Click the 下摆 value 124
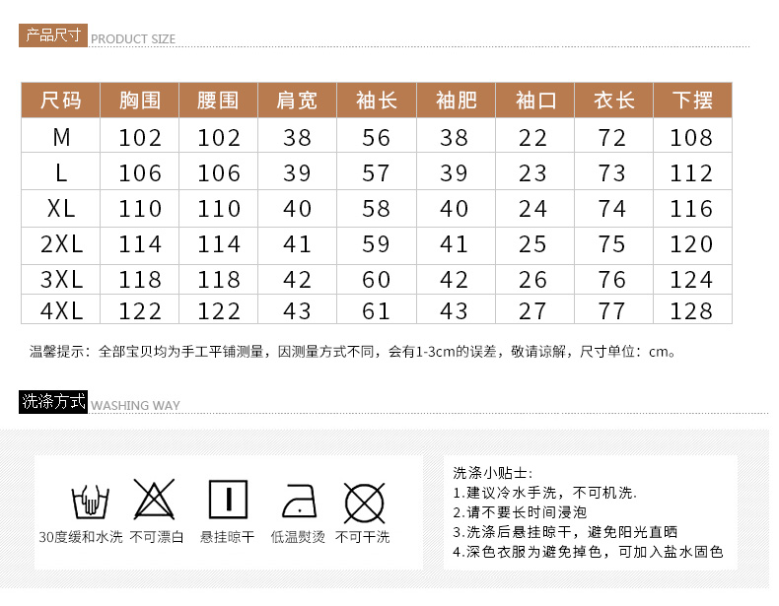This screenshot has width=779, height=606. [691, 280]
